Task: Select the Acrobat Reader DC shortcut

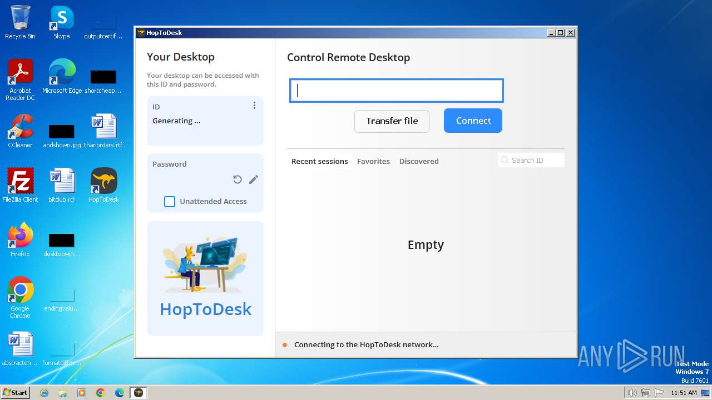Action: tap(20, 80)
